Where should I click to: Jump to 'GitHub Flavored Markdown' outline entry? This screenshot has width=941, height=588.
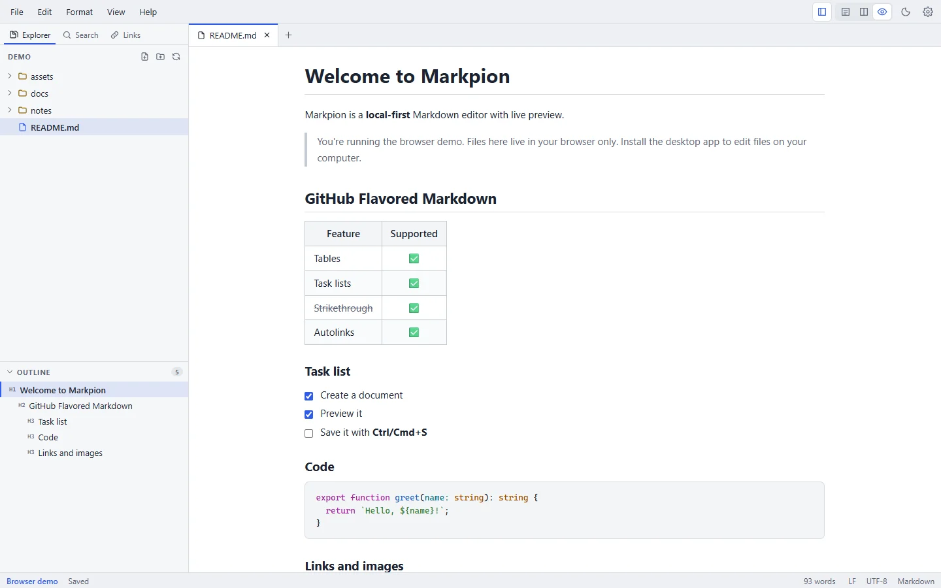(x=94, y=406)
